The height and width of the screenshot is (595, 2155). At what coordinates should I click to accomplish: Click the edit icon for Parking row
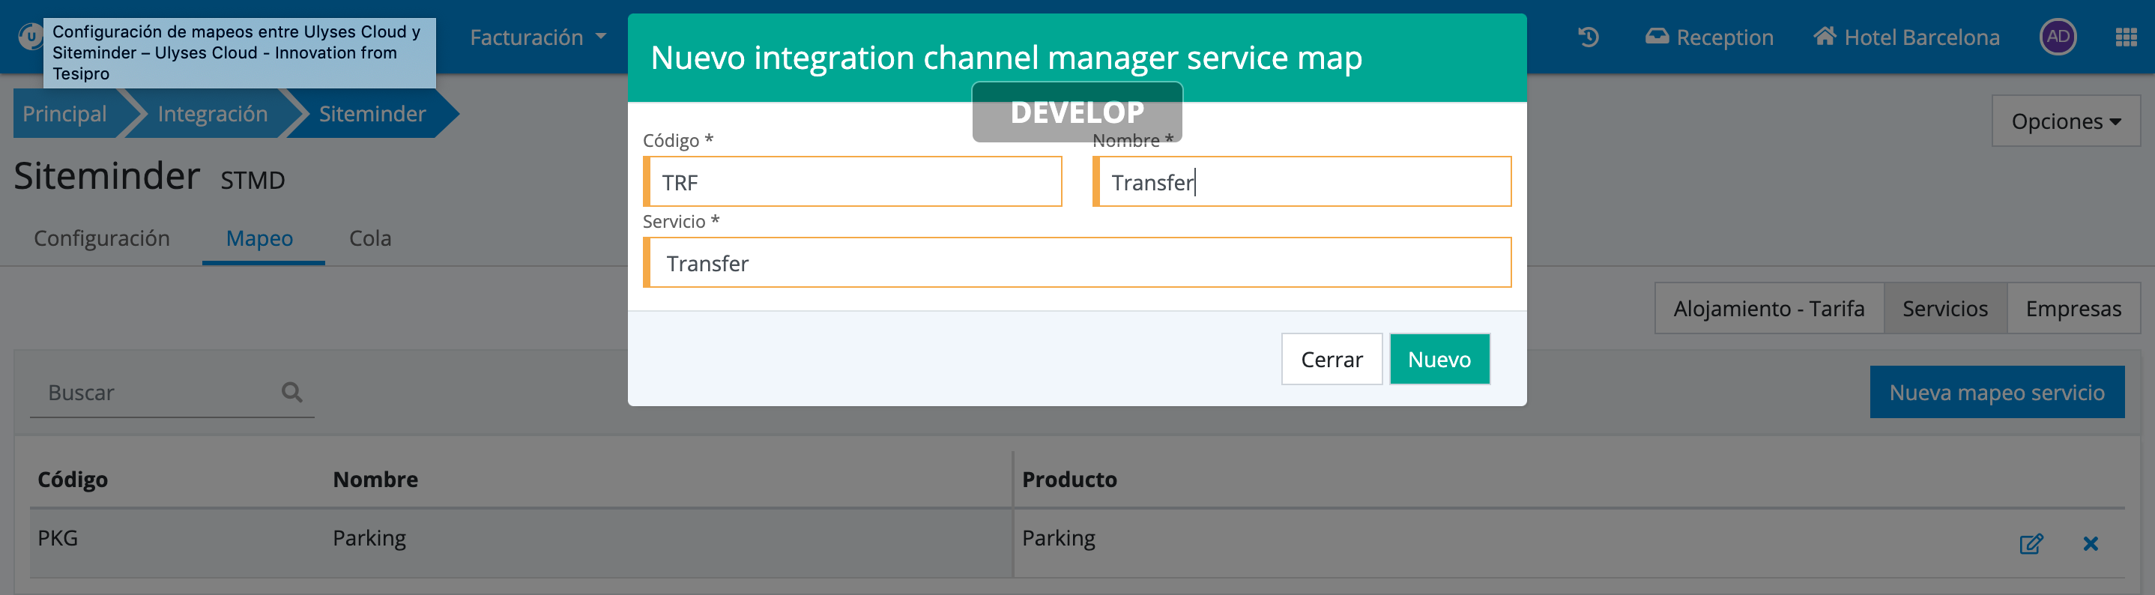click(x=2031, y=544)
